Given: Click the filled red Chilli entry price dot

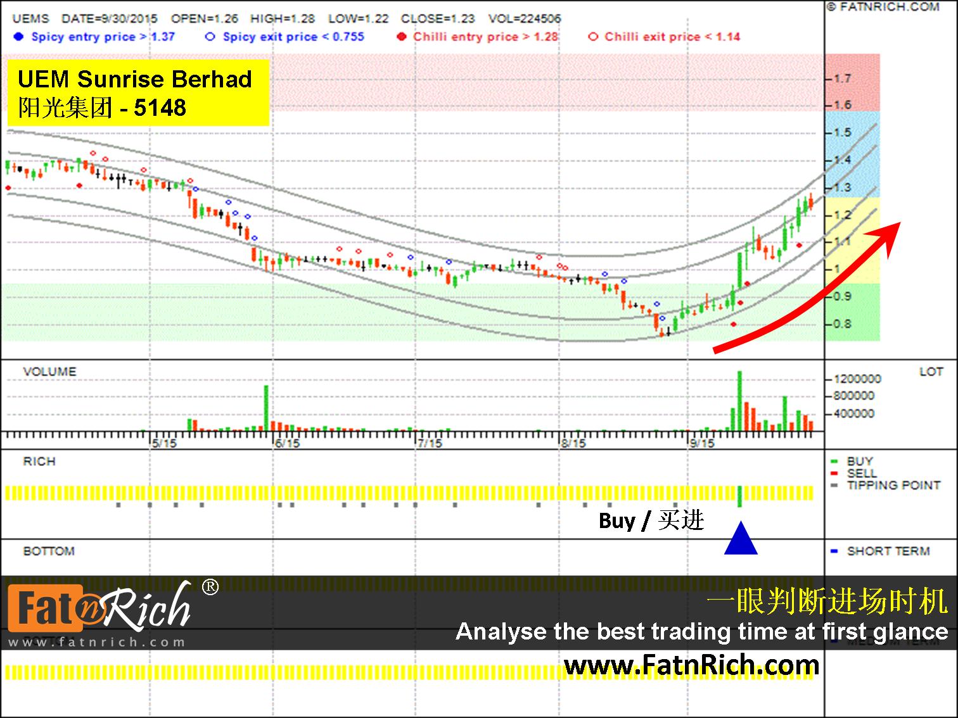Looking at the screenshot, I should coord(401,37).
